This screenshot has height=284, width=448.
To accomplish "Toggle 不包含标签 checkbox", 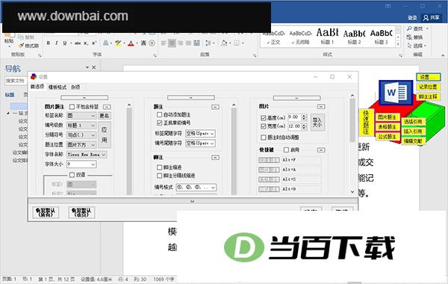I will coord(72,107).
